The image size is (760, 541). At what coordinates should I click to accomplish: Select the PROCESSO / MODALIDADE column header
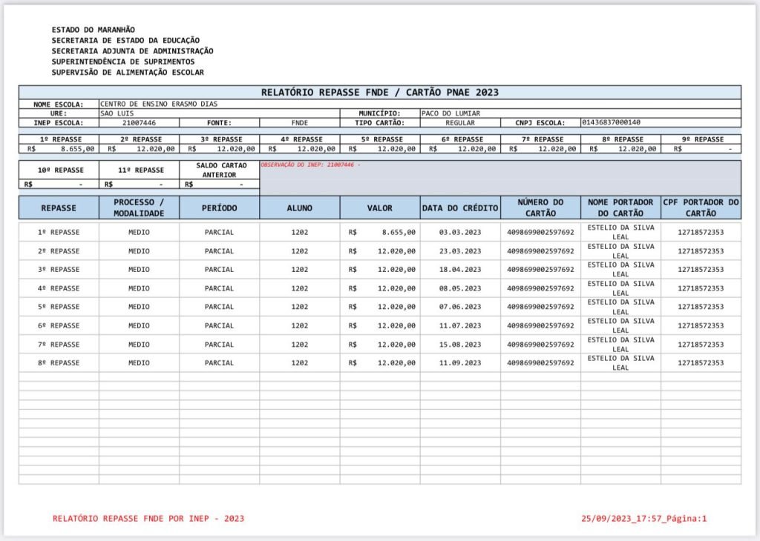pyautogui.click(x=139, y=208)
